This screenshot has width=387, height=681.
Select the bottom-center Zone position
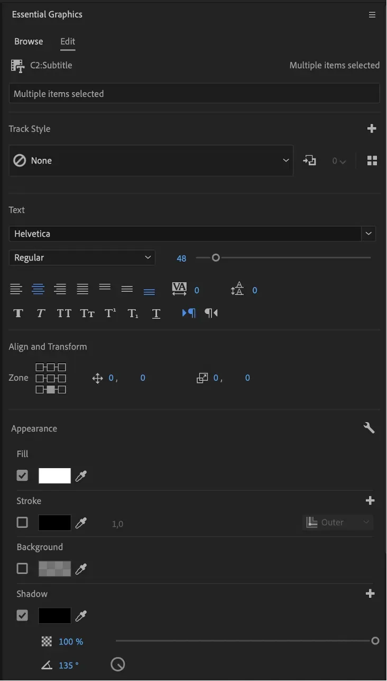(51, 390)
